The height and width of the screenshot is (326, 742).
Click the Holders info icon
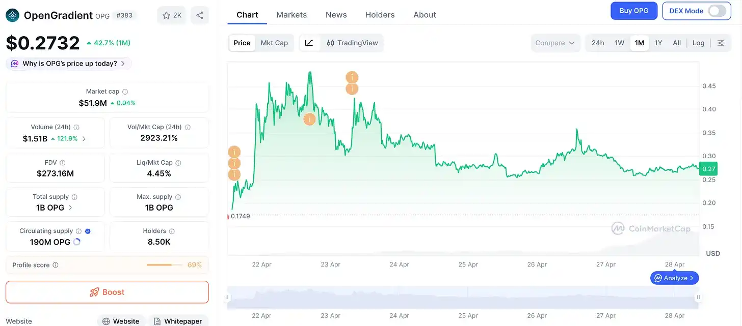click(x=172, y=231)
